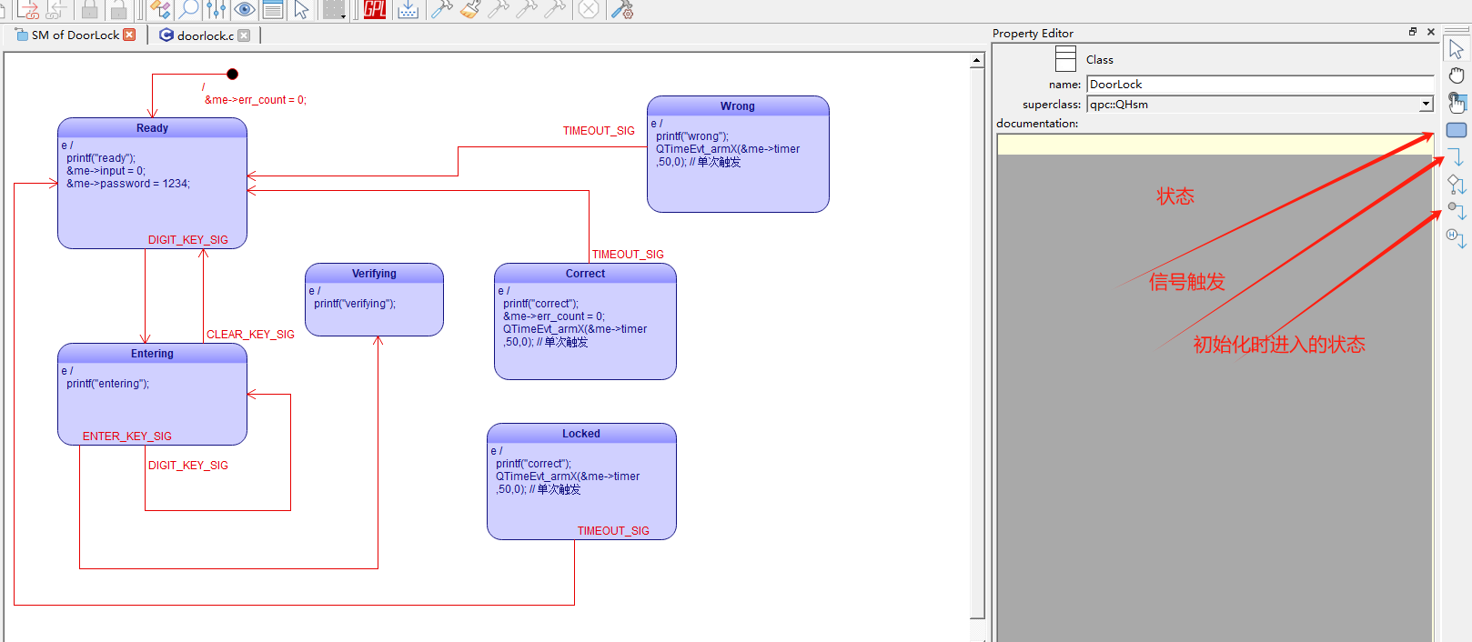Select the Wrong state title

[738, 106]
